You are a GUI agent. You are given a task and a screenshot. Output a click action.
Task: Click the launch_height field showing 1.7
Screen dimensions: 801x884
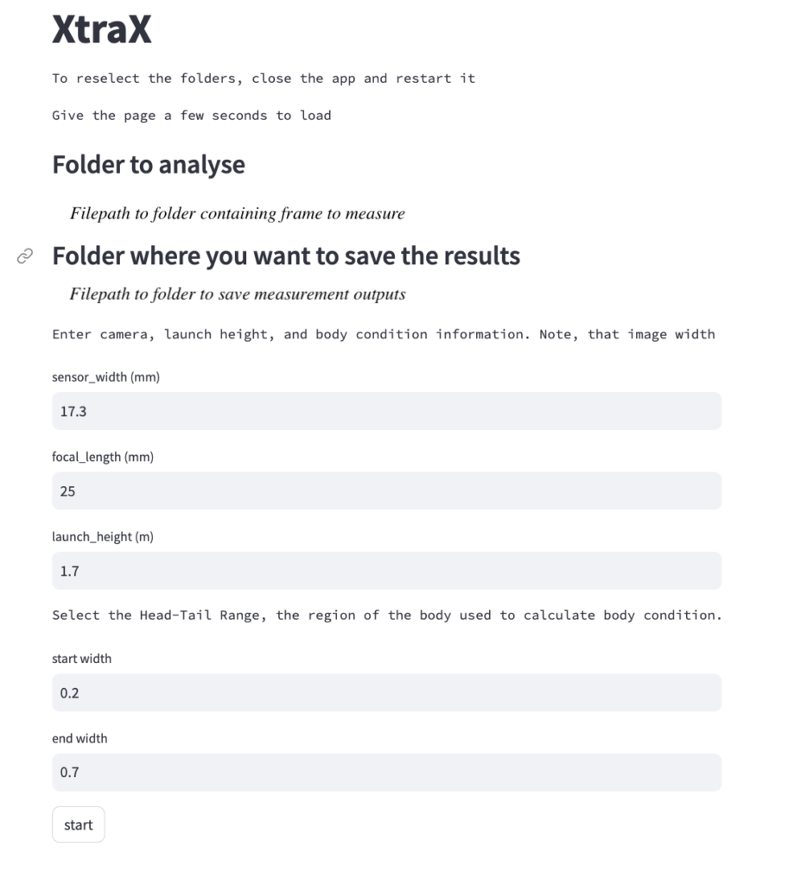point(386,571)
